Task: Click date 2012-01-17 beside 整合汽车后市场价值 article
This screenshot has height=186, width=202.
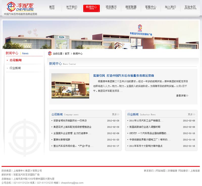Action: point(113,146)
